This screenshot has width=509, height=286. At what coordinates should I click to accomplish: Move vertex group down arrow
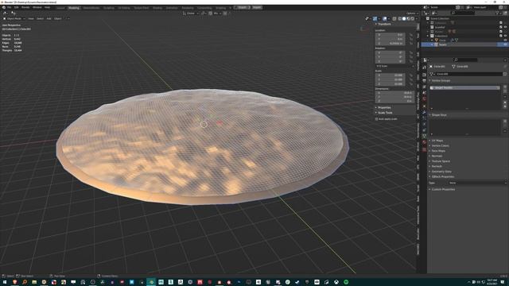(x=505, y=106)
